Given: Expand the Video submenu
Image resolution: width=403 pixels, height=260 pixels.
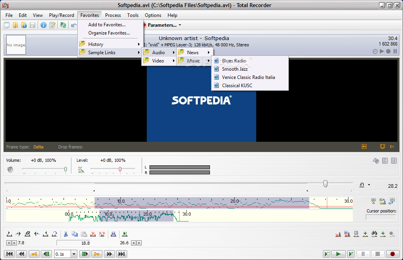Looking at the screenshot, I should [159, 61].
